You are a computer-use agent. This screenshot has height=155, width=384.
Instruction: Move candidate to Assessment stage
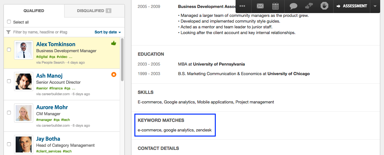tap(352, 6)
